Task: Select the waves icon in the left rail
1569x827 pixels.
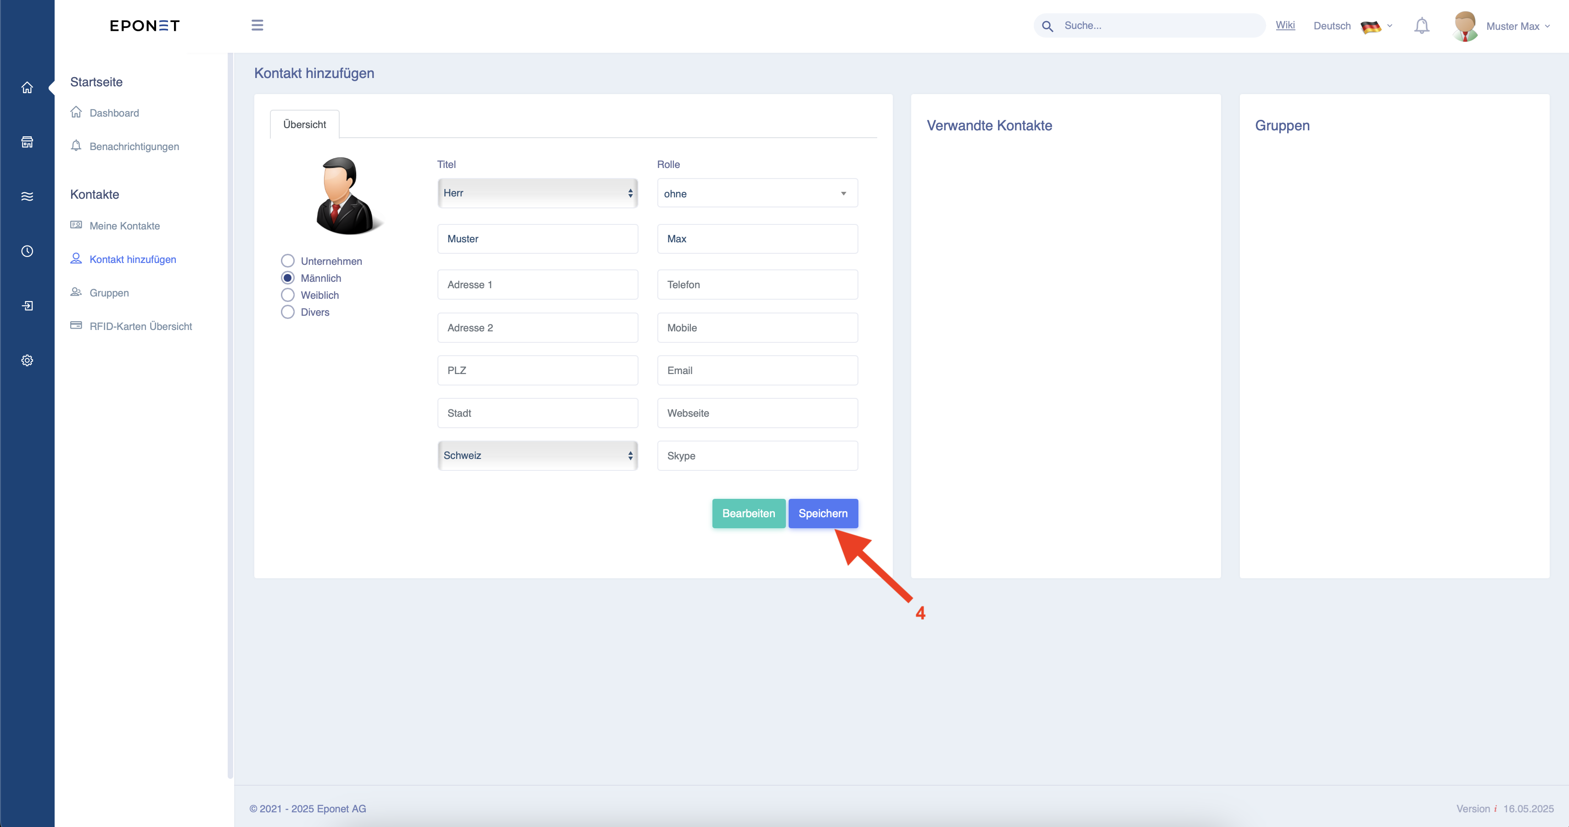Action: click(x=27, y=196)
